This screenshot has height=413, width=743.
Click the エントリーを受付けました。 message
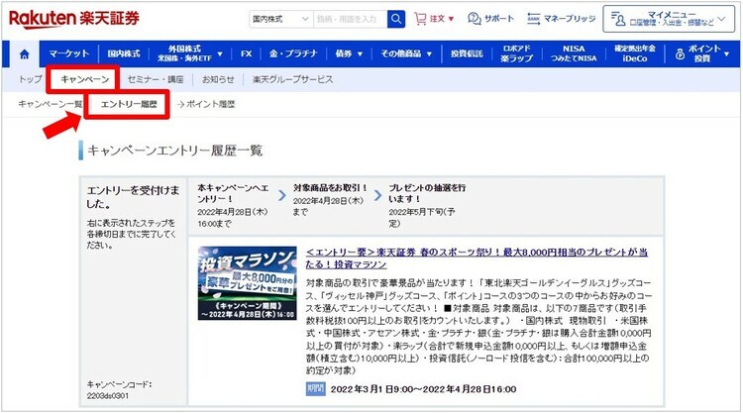pyautogui.click(x=133, y=196)
